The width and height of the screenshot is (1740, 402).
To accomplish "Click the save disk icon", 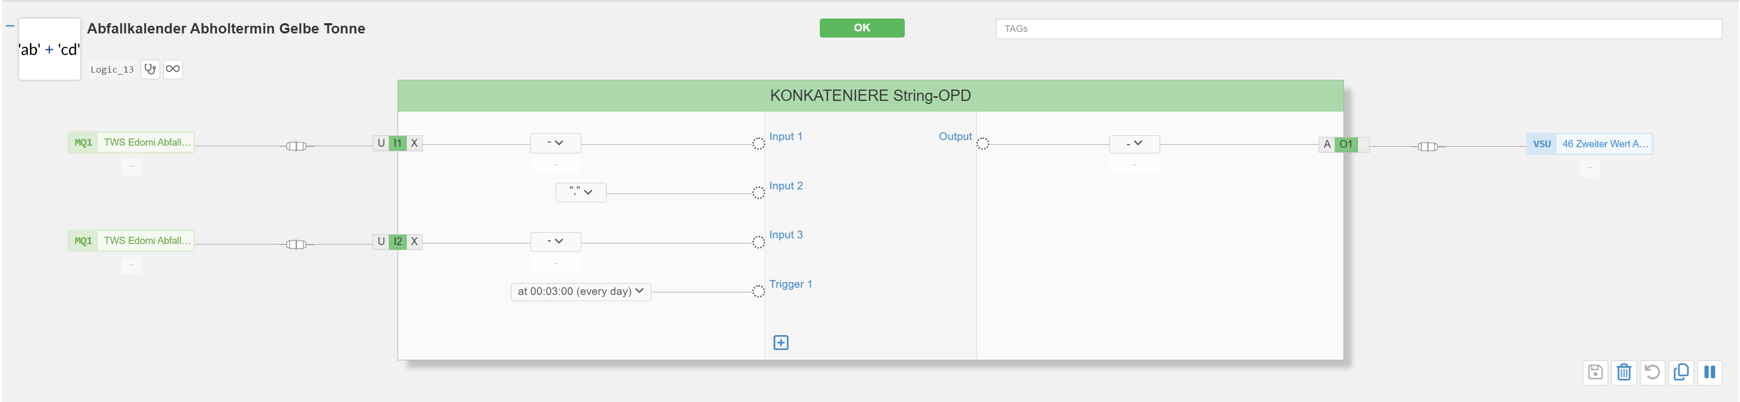I will [x=1595, y=372].
